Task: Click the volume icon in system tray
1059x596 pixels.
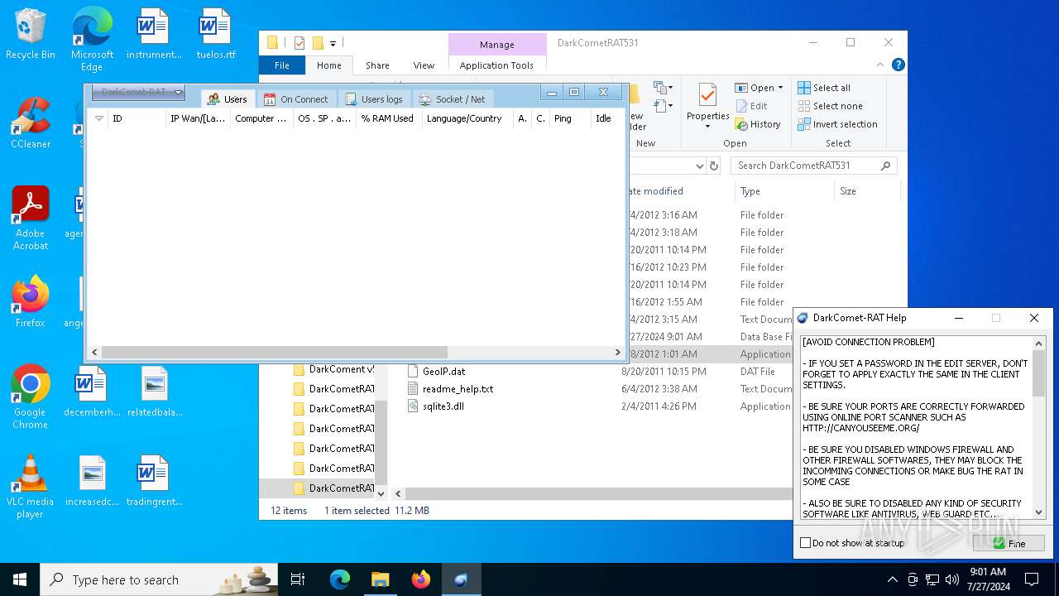Action: (952, 579)
